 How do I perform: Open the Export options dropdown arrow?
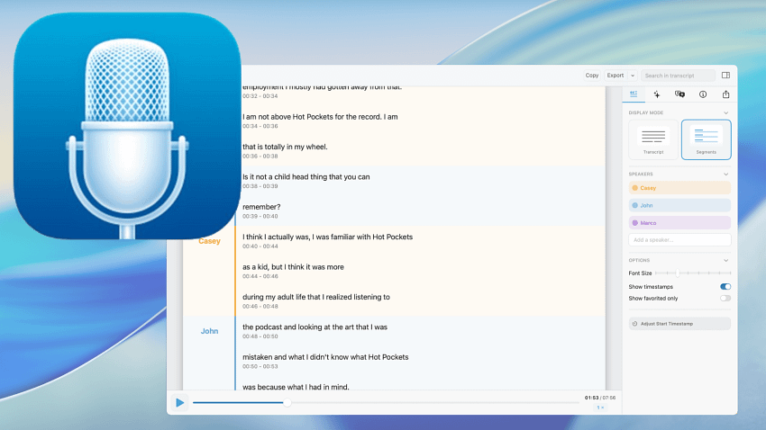click(x=632, y=76)
